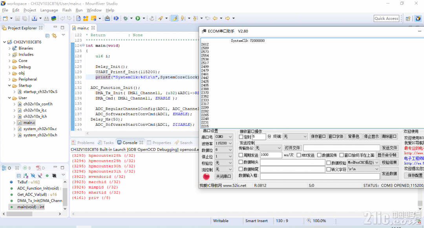Click the New file toolbar icon
The height and width of the screenshot is (228, 424).
[x=5, y=18]
